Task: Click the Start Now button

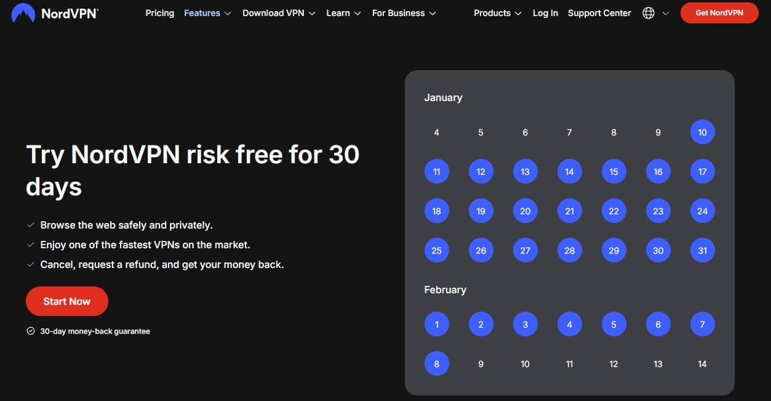Action: (67, 301)
